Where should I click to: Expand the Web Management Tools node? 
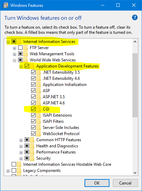click(14, 54)
